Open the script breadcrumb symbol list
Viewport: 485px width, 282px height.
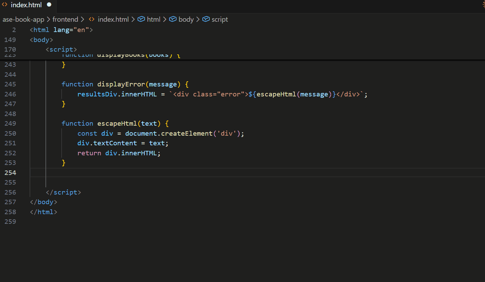[220, 20]
